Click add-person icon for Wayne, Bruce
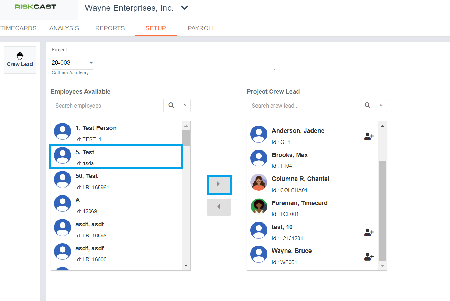Viewport: 450px width, 301px height. pos(369,257)
